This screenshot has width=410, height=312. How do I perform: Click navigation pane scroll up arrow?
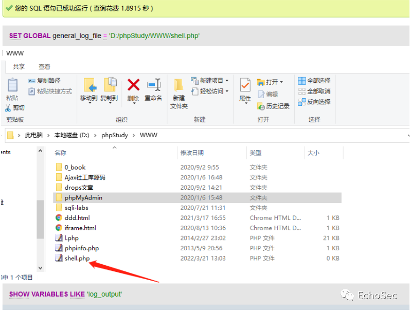coord(40,151)
